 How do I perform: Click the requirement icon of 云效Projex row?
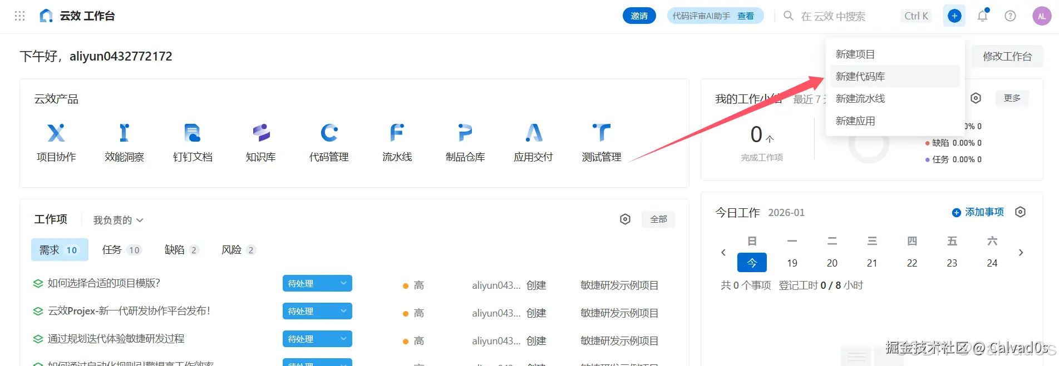tap(38, 312)
